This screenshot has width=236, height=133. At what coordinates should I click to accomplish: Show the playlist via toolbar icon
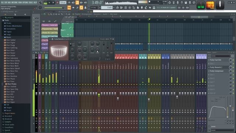[117, 7]
